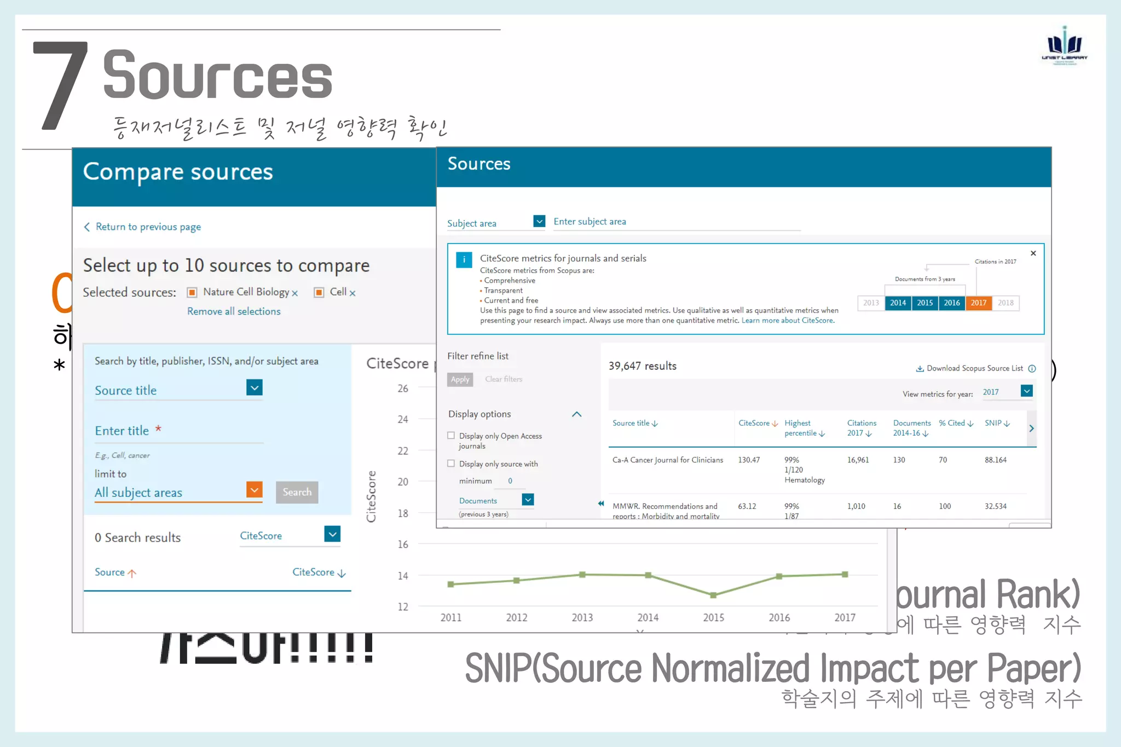Open the All subject areas dropdown
This screenshot has width=1121, height=747.
pyautogui.click(x=254, y=490)
